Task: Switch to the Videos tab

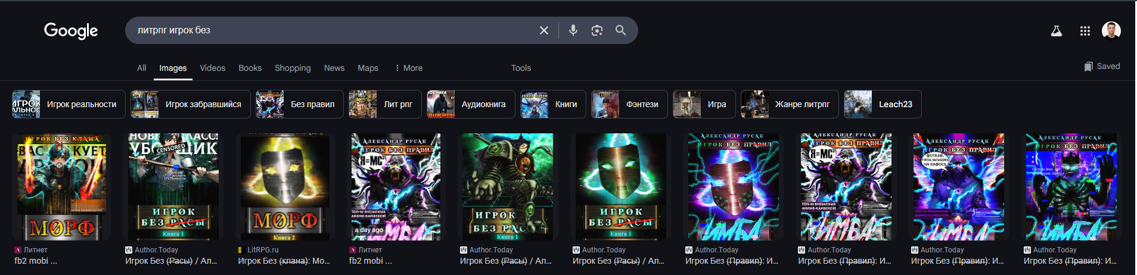Action: (213, 68)
